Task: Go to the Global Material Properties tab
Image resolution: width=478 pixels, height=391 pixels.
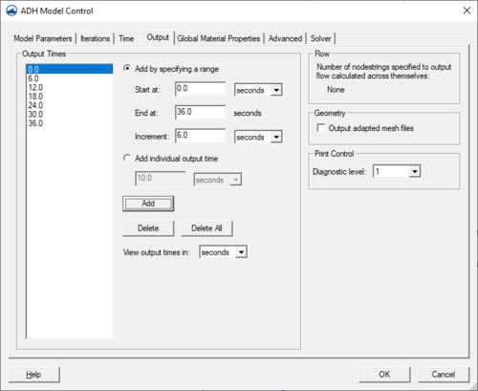Action: click(219, 38)
